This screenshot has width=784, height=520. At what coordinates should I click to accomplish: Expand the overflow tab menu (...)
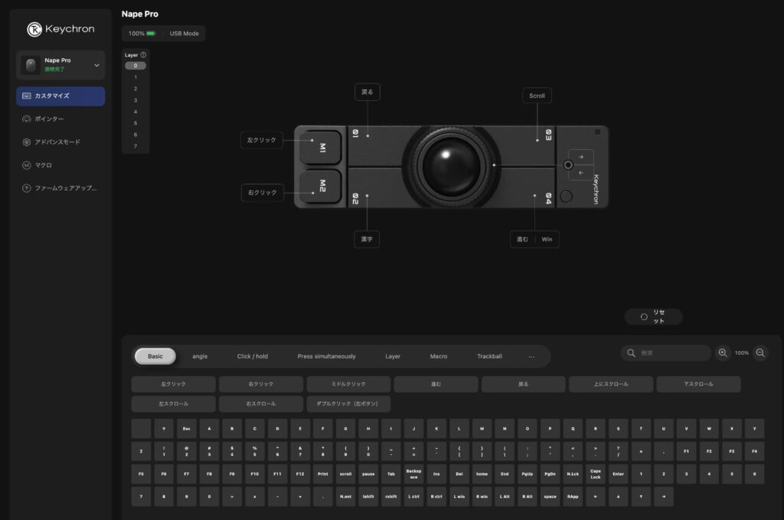point(531,356)
